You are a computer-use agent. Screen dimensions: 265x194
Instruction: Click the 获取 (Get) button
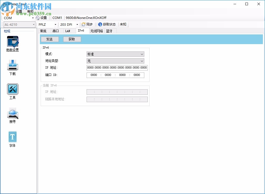[x=72, y=39]
